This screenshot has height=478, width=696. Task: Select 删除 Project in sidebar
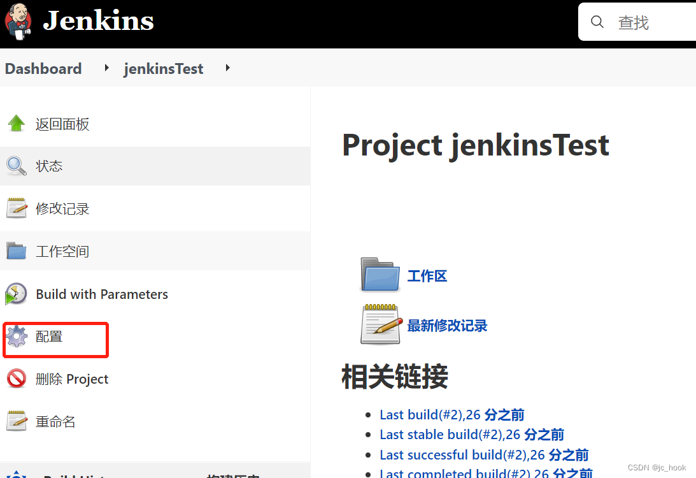point(72,379)
